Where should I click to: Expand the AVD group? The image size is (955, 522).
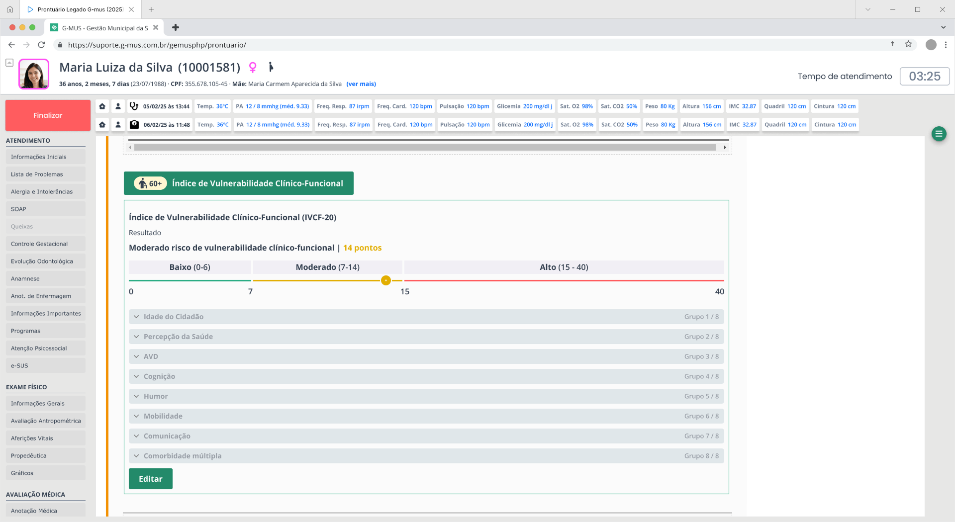[x=426, y=356]
